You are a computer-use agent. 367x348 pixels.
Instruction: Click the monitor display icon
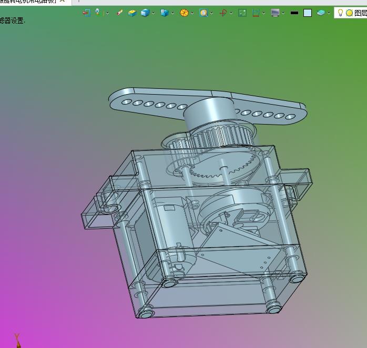tap(275, 13)
